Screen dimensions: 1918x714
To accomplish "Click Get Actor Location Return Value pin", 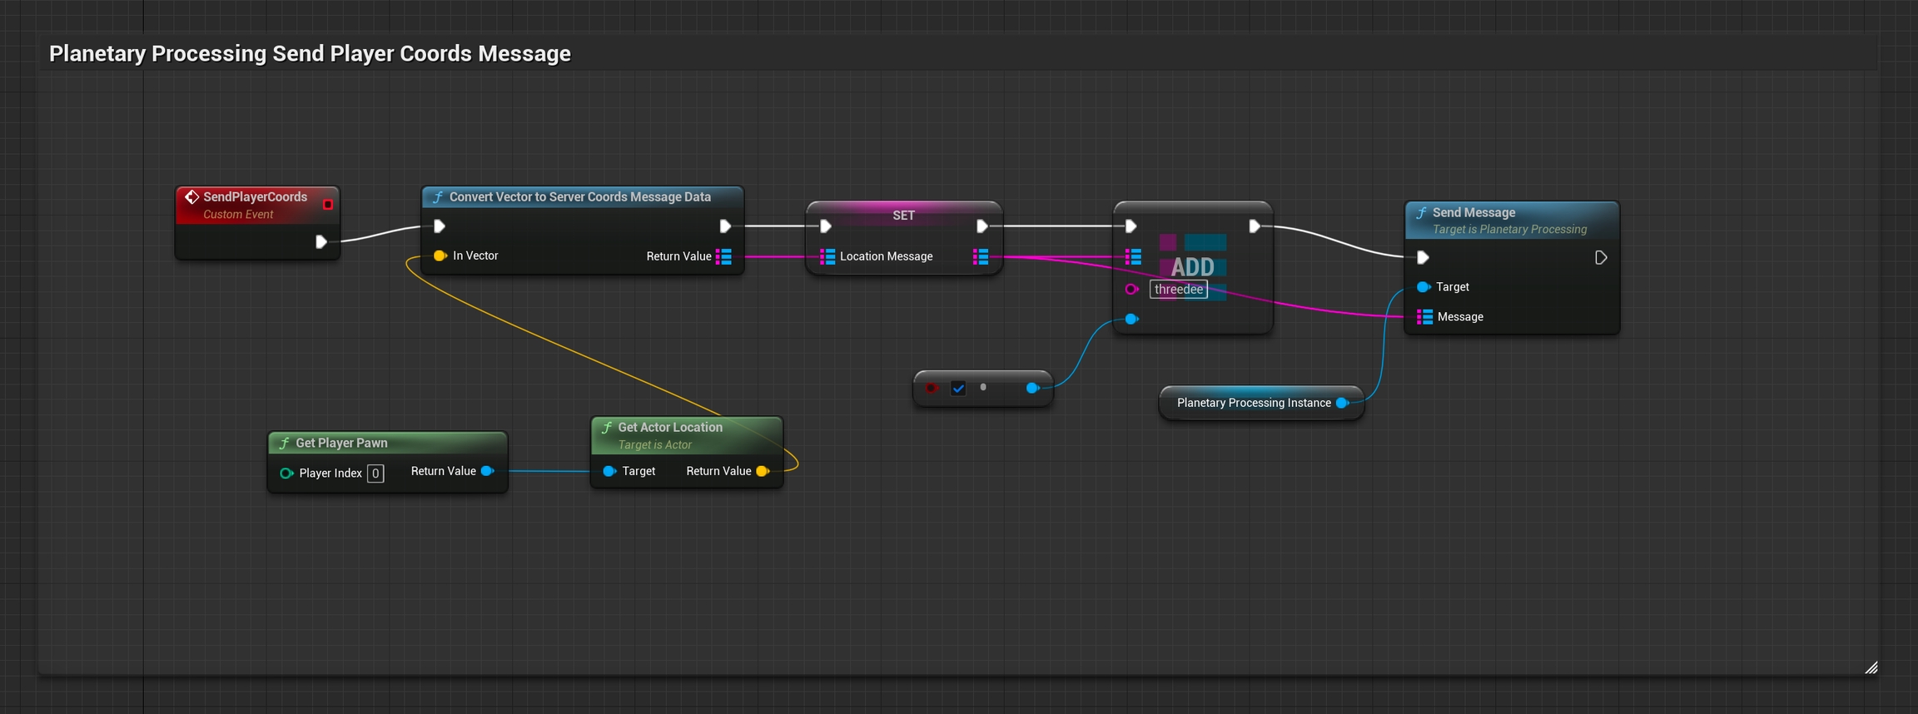I will pyautogui.click(x=763, y=472).
